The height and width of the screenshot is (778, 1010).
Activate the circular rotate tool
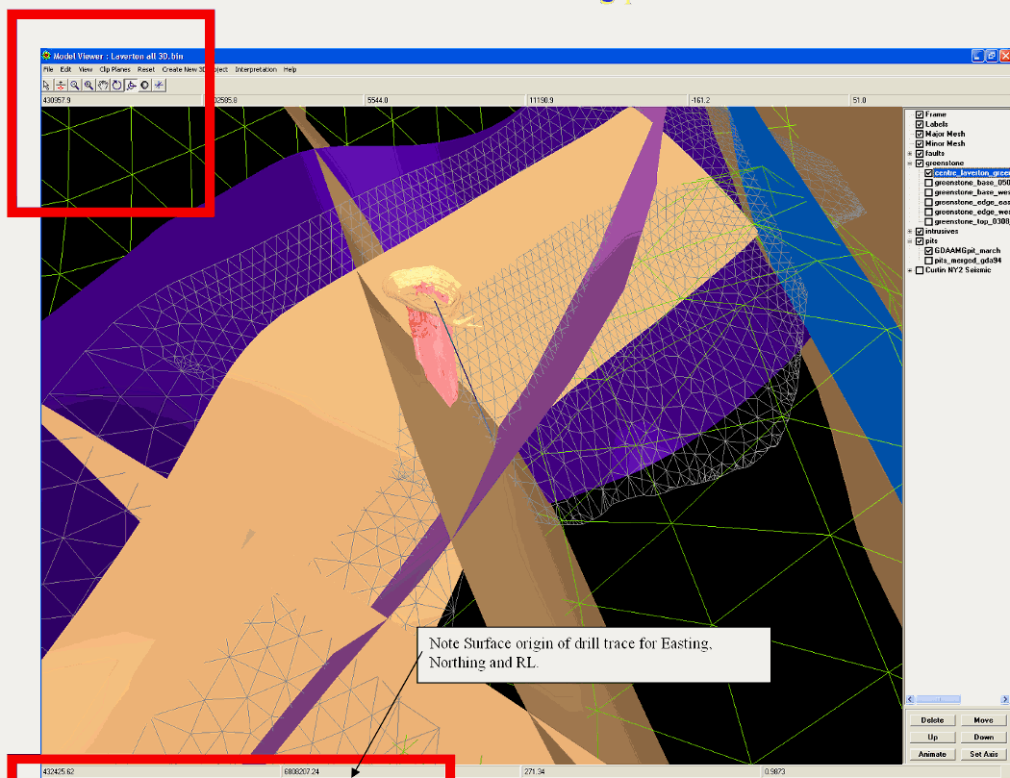(116, 85)
